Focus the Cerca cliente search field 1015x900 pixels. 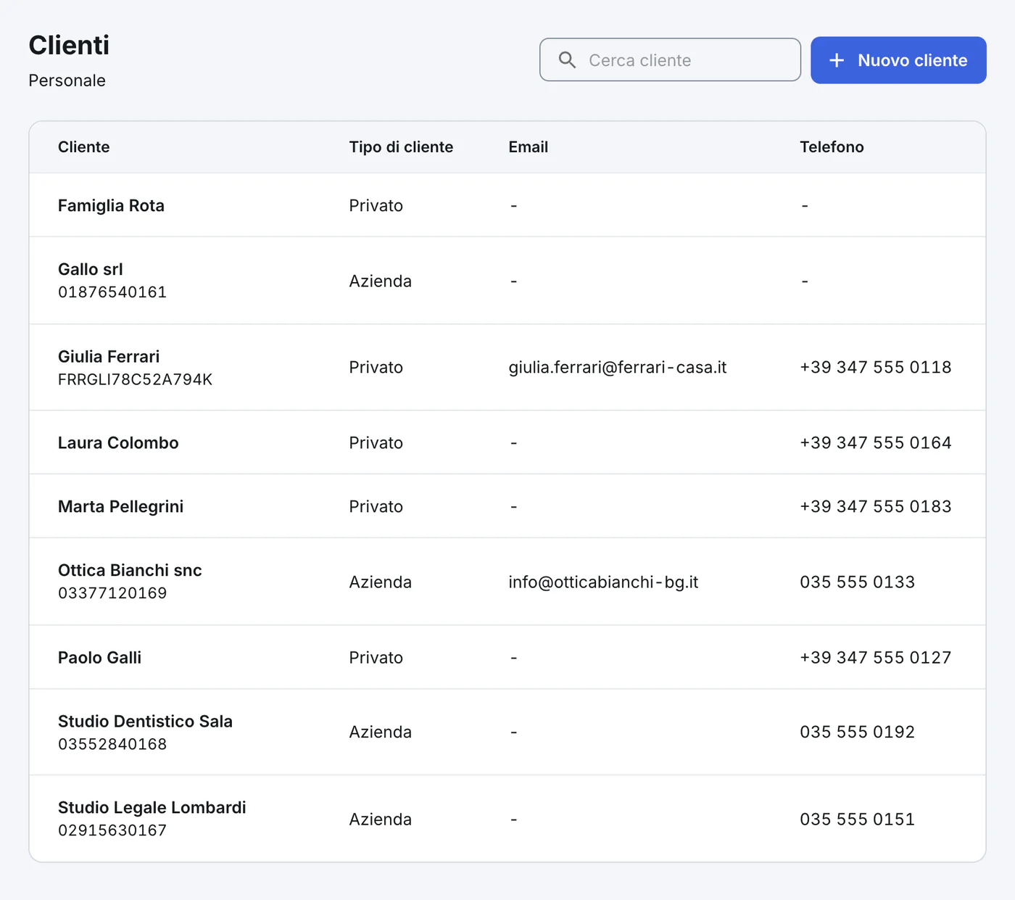point(670,59)
